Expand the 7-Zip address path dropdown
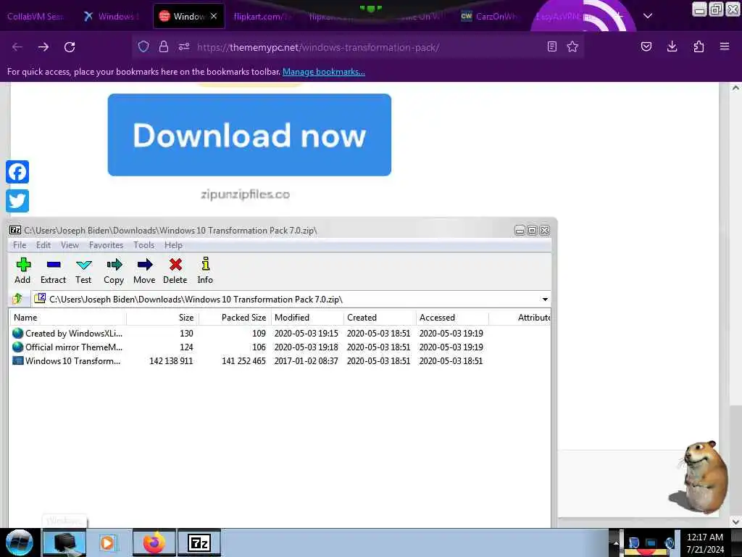The height and width of the screenshot is (557, 742). click(545, 300)
